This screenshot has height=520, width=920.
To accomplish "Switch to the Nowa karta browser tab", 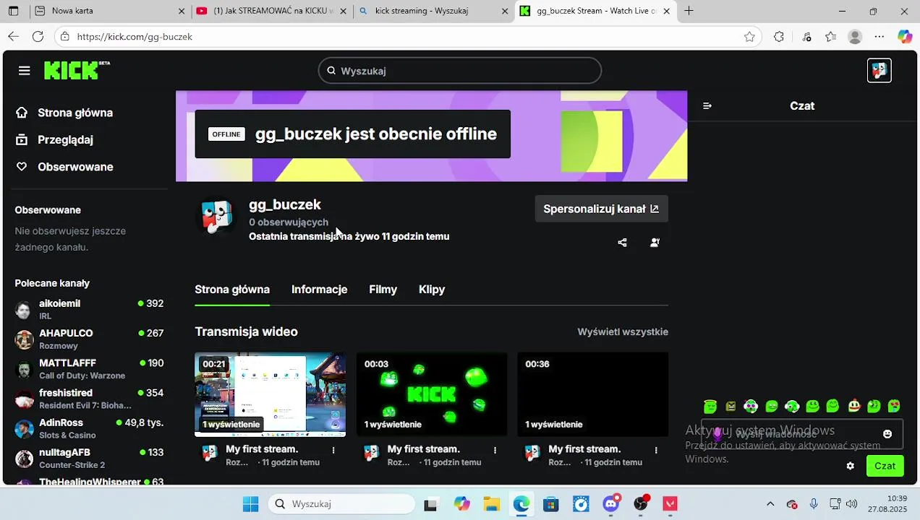I will pyautogui.click(x=108, y=11).
